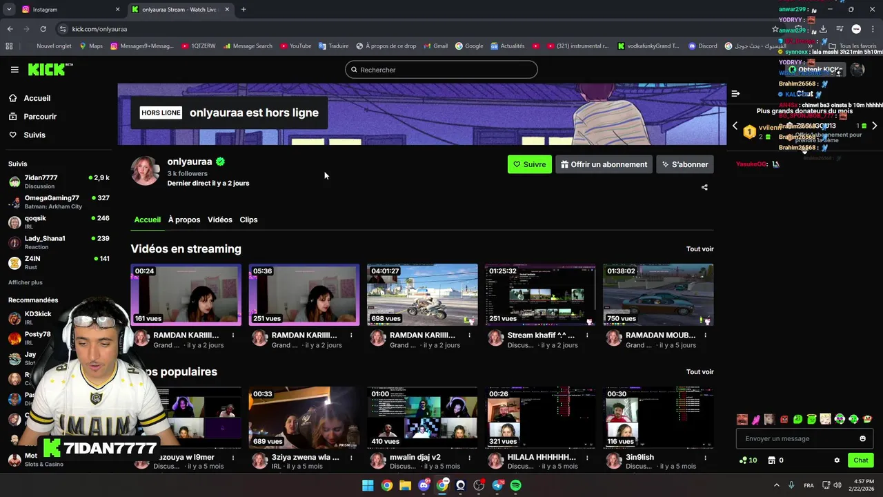Open the Windows Start menu
Viewport: 883px width, 497px height.
click(x=368, y=485)
